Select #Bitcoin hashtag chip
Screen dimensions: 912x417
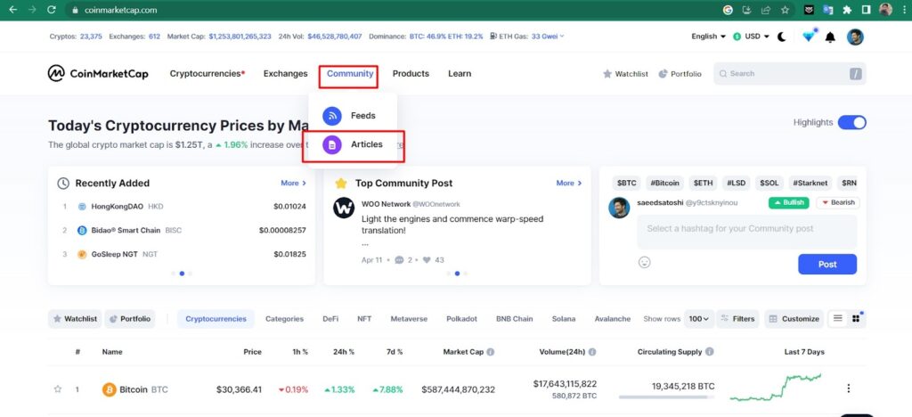click(x=664, y=184)
